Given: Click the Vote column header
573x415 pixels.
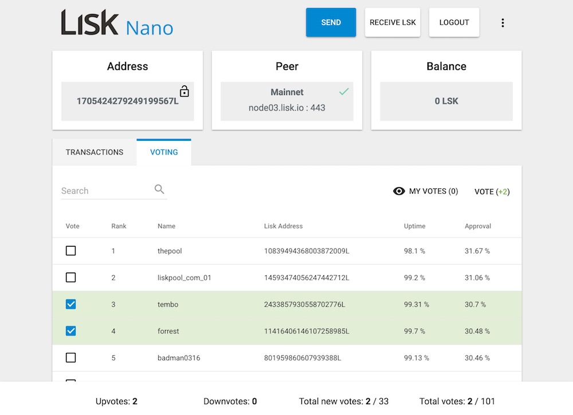Looking at the screenshot, I should 72,226.
